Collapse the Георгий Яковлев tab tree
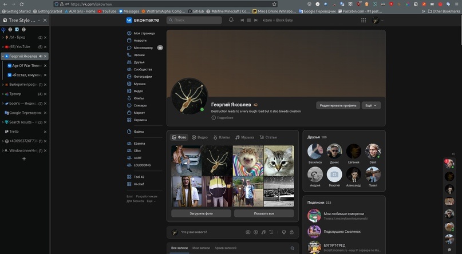Screen dimensions: 462x254 3,56
